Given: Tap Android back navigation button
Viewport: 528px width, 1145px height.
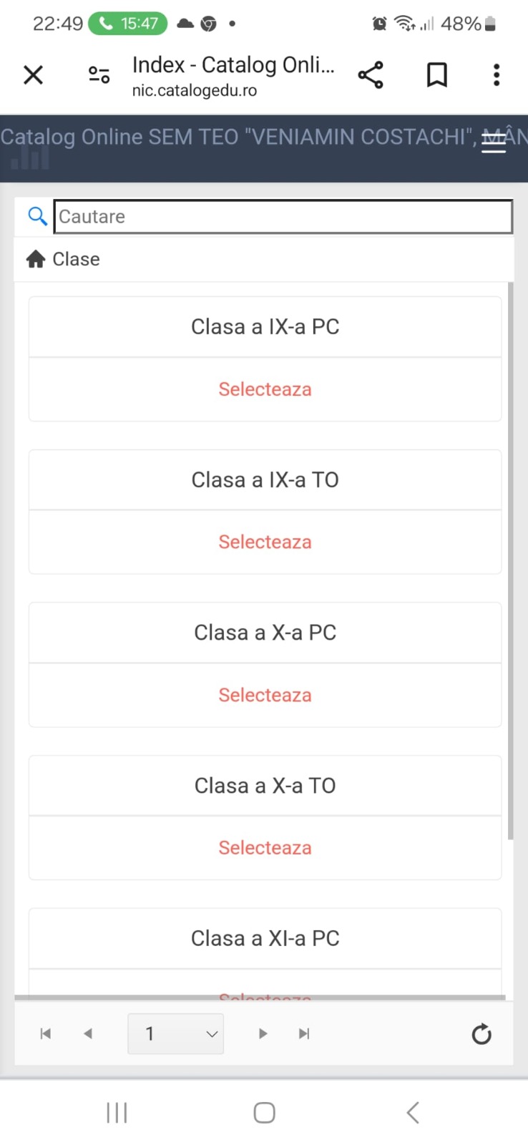Looking at the screenshot, I should pyautogui.click(x=413, y=1113).
